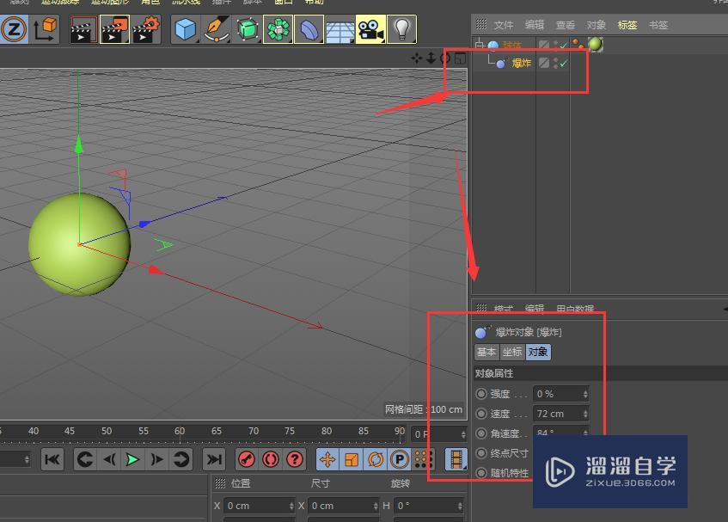The image size is (728, 522).
Task: Switch the coordinate system icon
Action: [45, 29]
